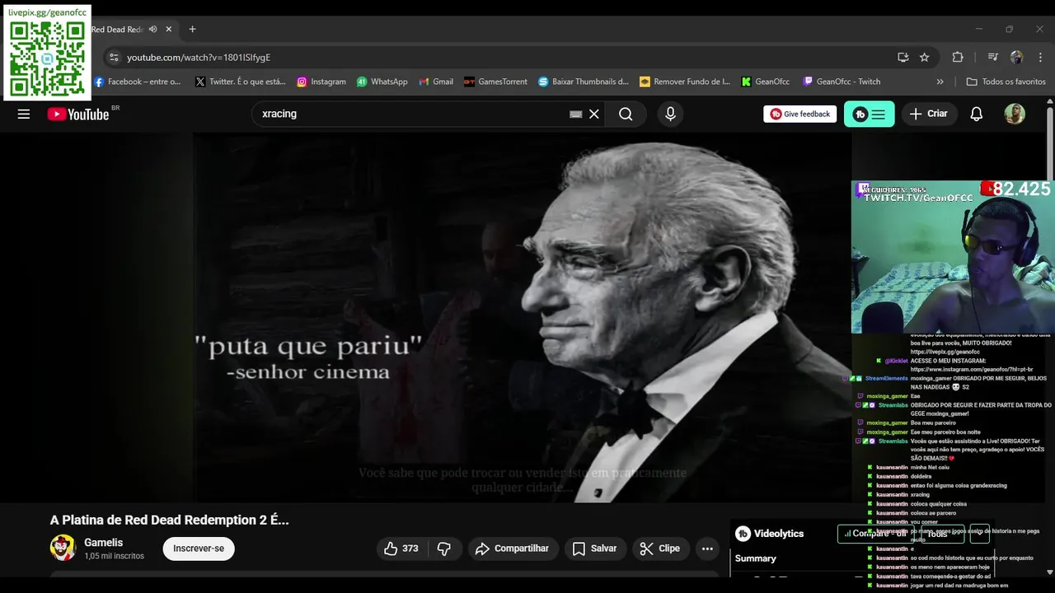Click the video title A Platina de Red Dead
The width and height of the screenshot is (1055, 593).
click(x=170, y=520)
